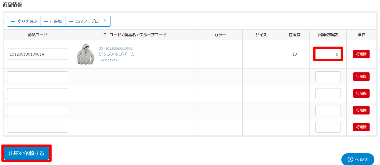
Task: Click product code field containing 101200600199014
Action: 37,54
